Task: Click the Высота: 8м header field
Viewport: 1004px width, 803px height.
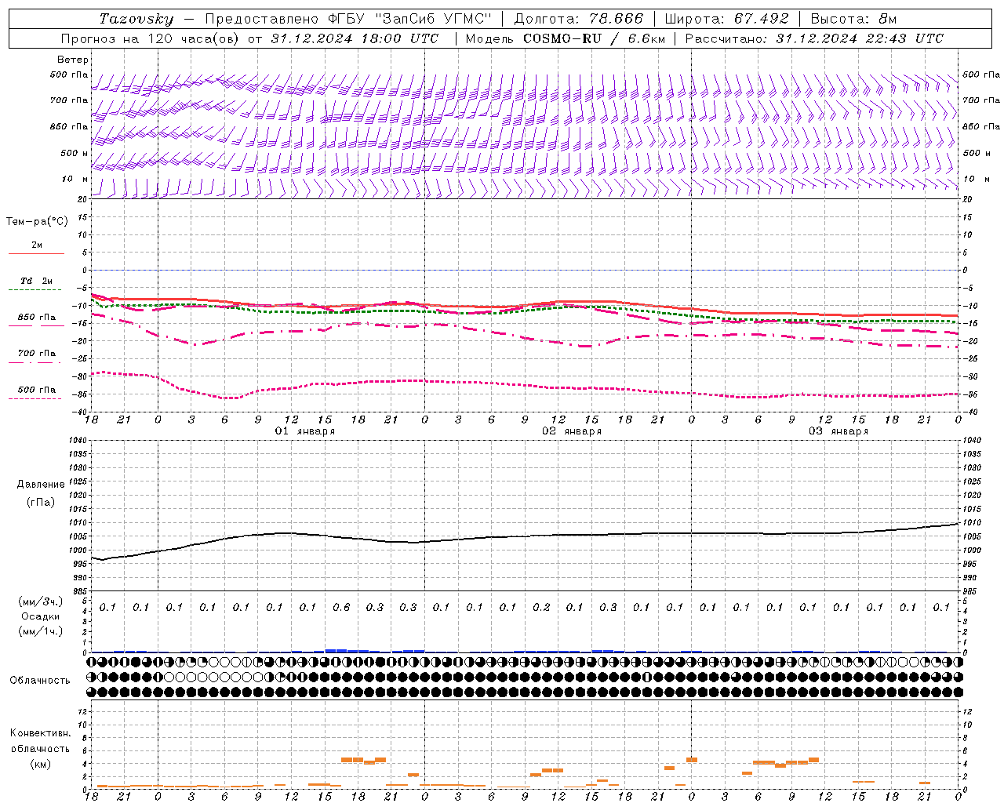Action: [x=853, y=19]
